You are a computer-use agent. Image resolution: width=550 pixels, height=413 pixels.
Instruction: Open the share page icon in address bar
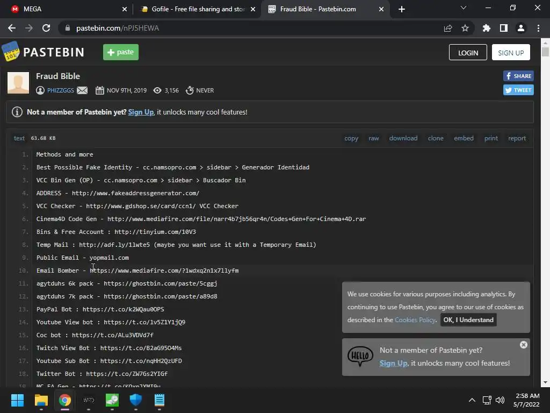[x=448, y=28]
